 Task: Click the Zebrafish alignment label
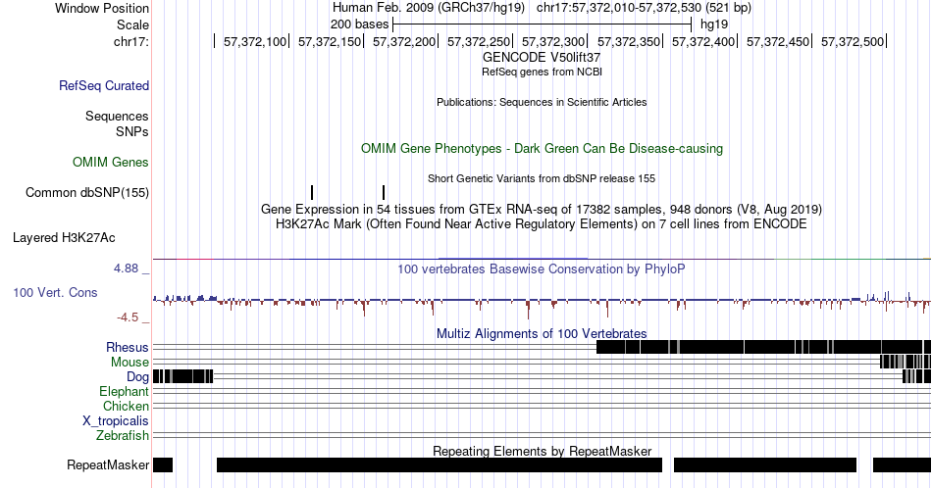click(123, 436)
